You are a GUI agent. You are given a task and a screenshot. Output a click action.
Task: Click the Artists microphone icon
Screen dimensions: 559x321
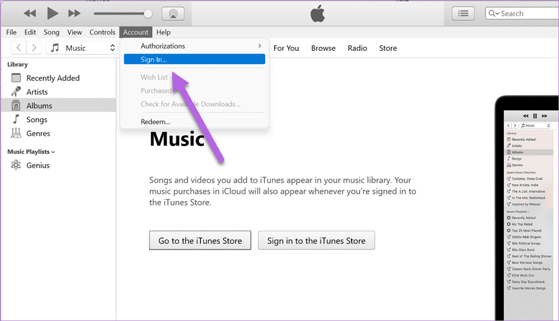point(16,91)
